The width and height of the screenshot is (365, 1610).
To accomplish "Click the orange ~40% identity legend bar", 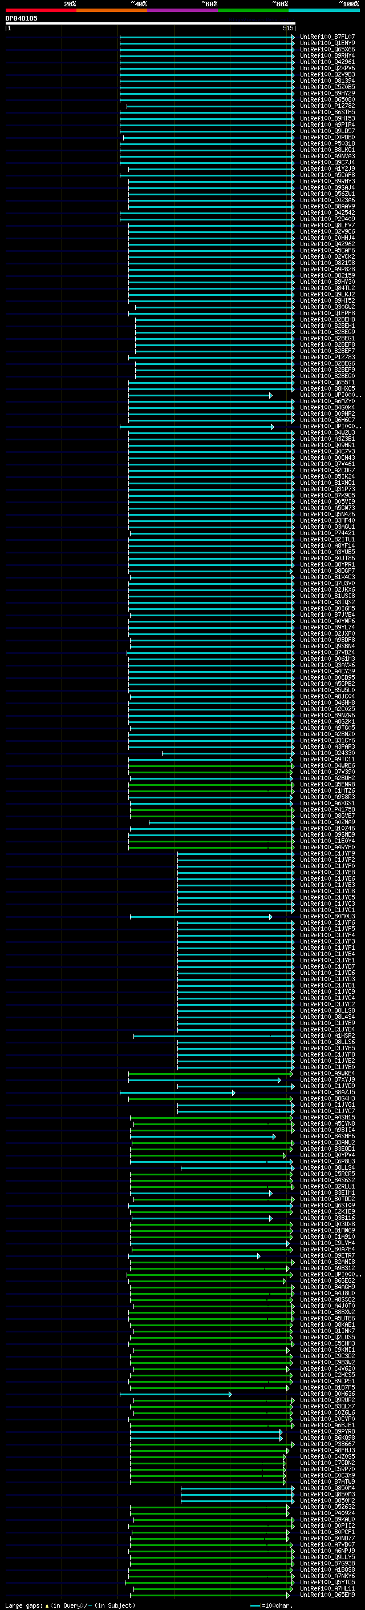I will point(112,10).
